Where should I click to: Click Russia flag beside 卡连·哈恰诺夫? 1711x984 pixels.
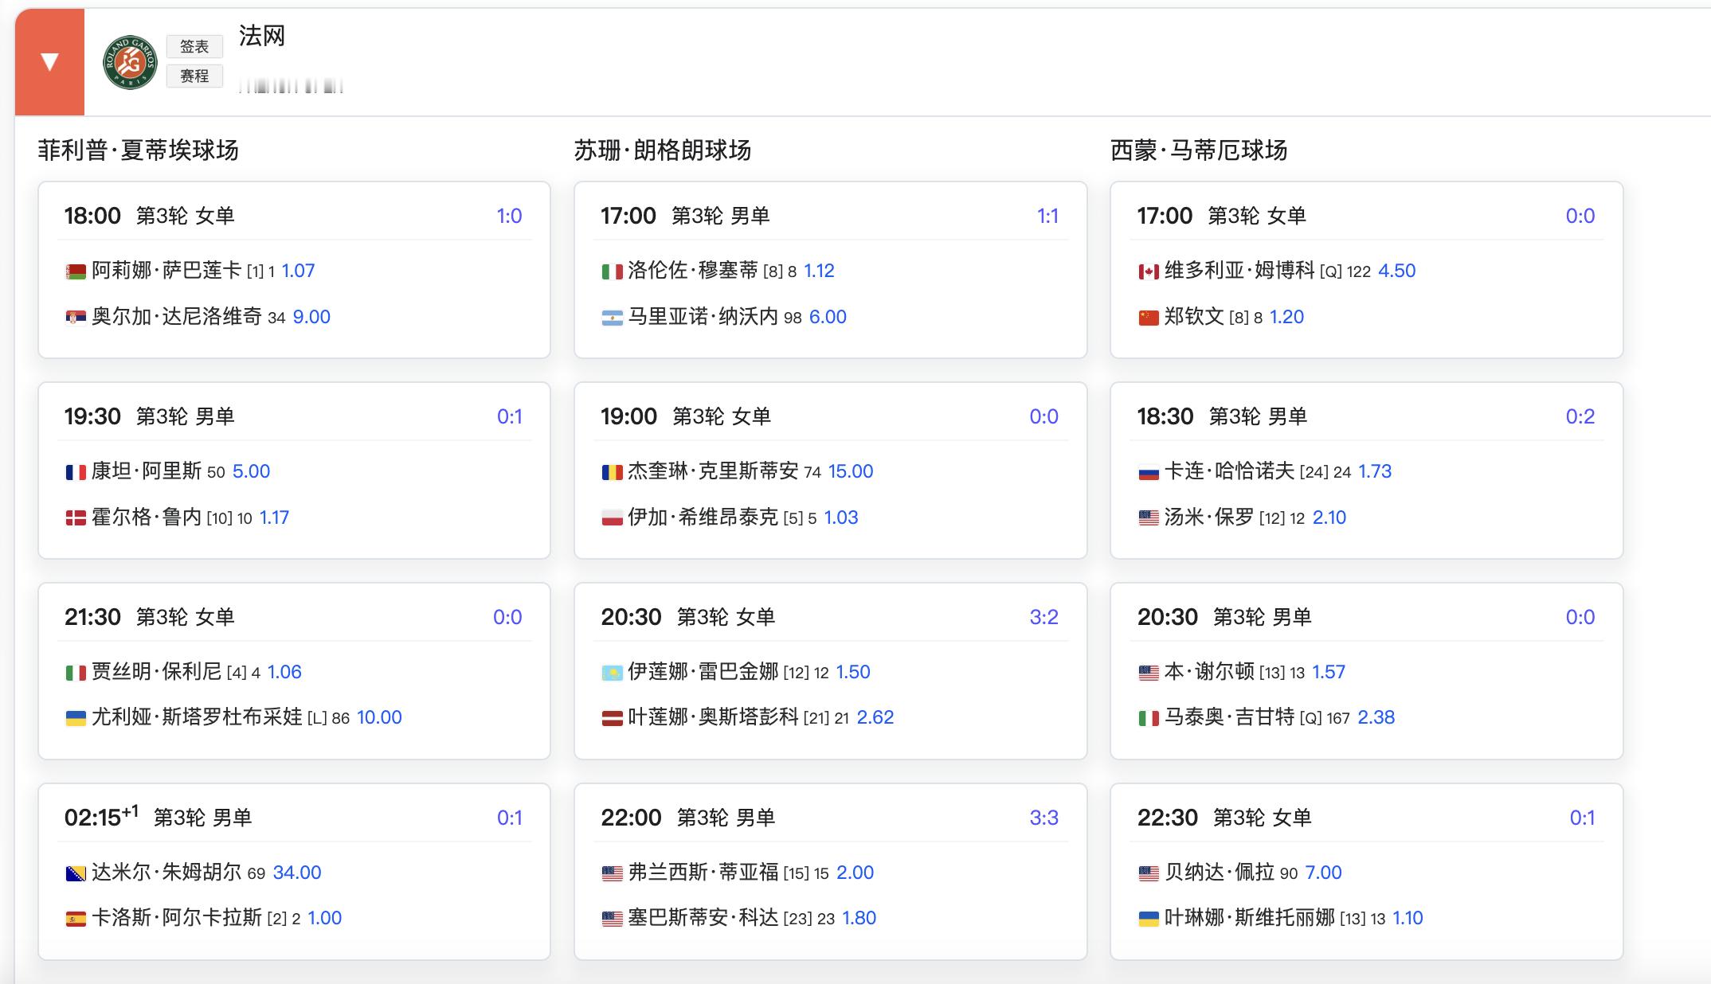1149,473
